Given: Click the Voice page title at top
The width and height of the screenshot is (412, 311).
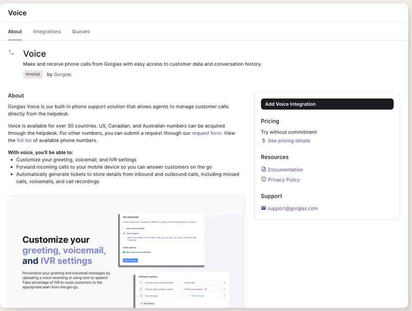Looking at the screenshot, I should [17, 13].
